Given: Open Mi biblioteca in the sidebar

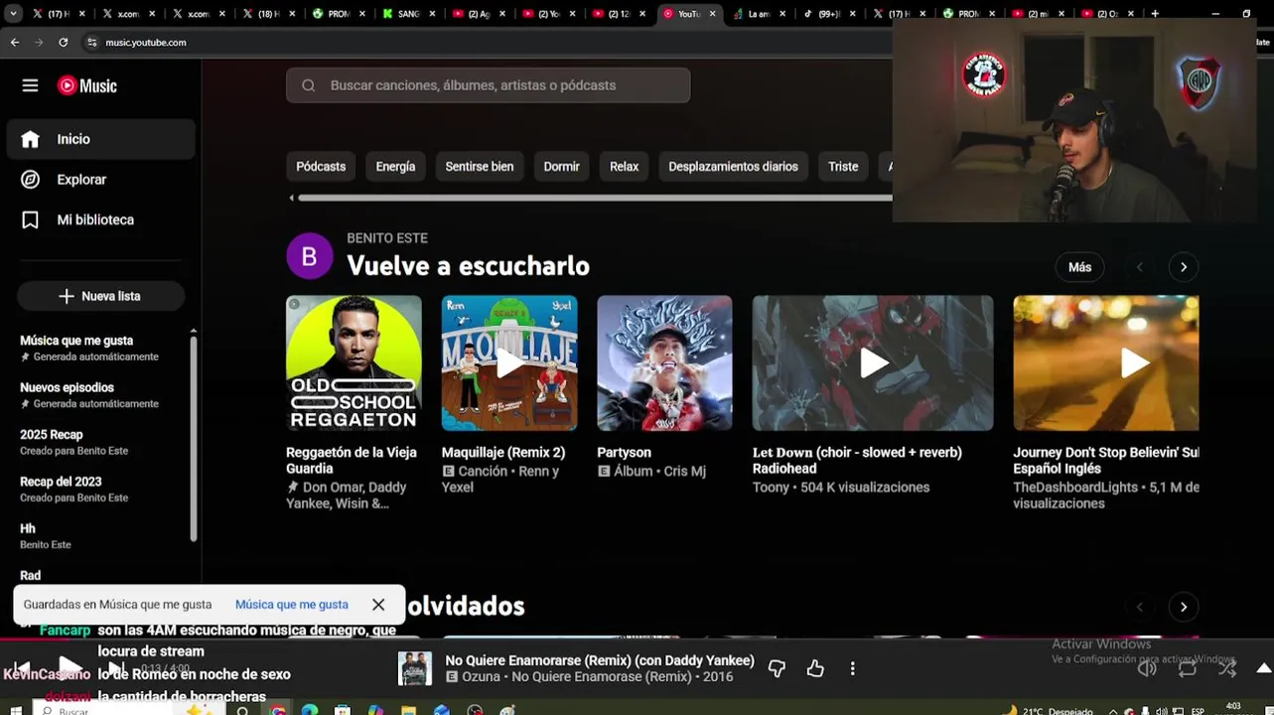Looking at the screenshot, I should click(x=100, y=219).
